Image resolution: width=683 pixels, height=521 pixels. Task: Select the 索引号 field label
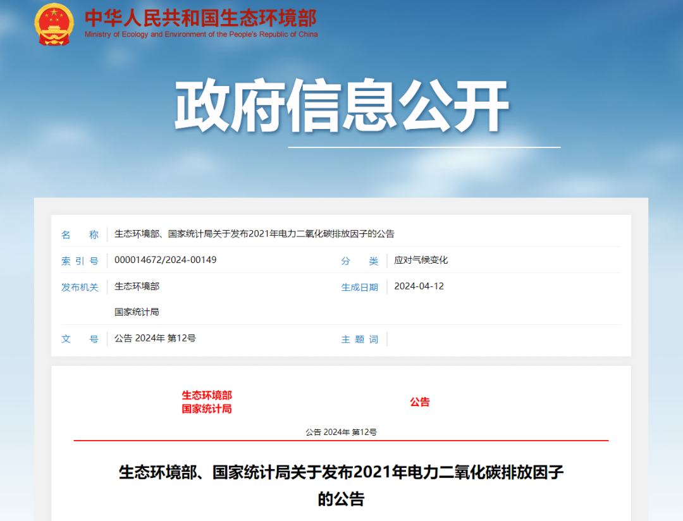(x=80, y=261)
